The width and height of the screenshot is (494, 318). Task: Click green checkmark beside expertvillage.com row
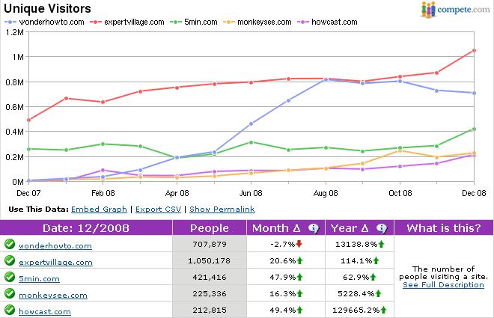pos(10,262)
